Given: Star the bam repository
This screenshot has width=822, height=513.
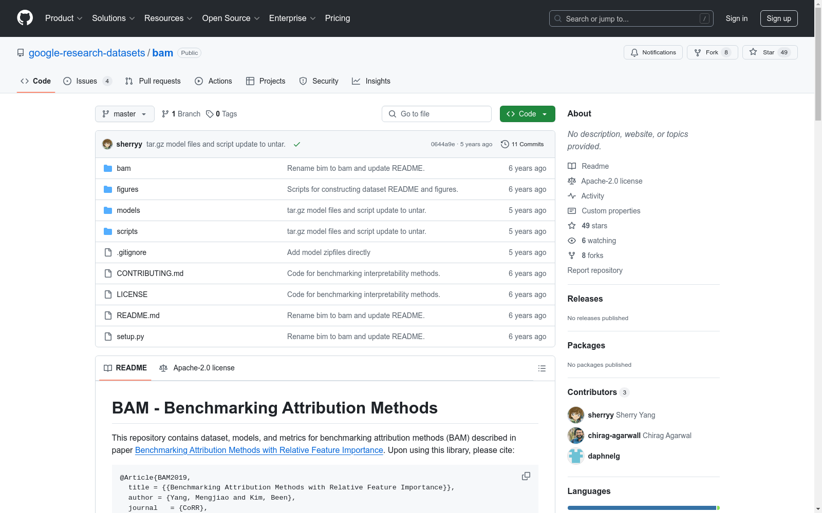Looking at the screenshot, I should pos(770,52).
